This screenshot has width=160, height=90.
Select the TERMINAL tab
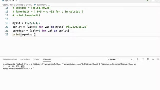point(47,59)
